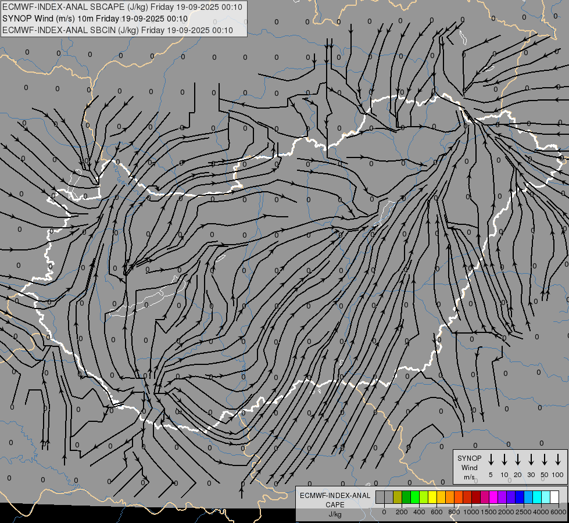
Task: Click the 1000 tick label on CAPE scale
Action: 471,512
